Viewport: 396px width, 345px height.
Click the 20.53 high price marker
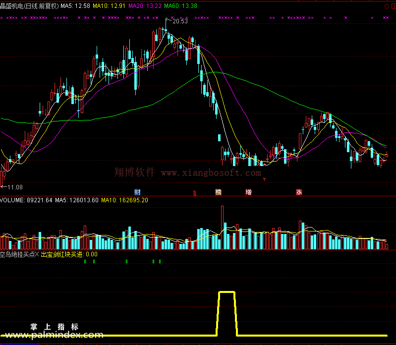click(180, 21)
